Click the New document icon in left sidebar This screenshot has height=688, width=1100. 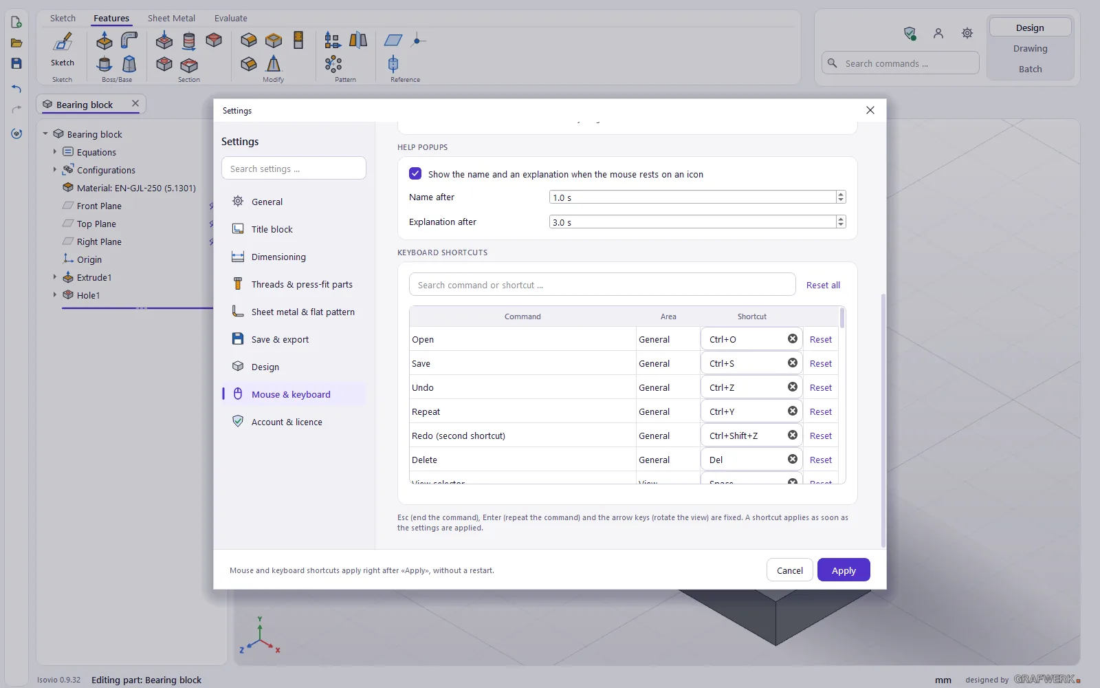(x=16, y=22)
